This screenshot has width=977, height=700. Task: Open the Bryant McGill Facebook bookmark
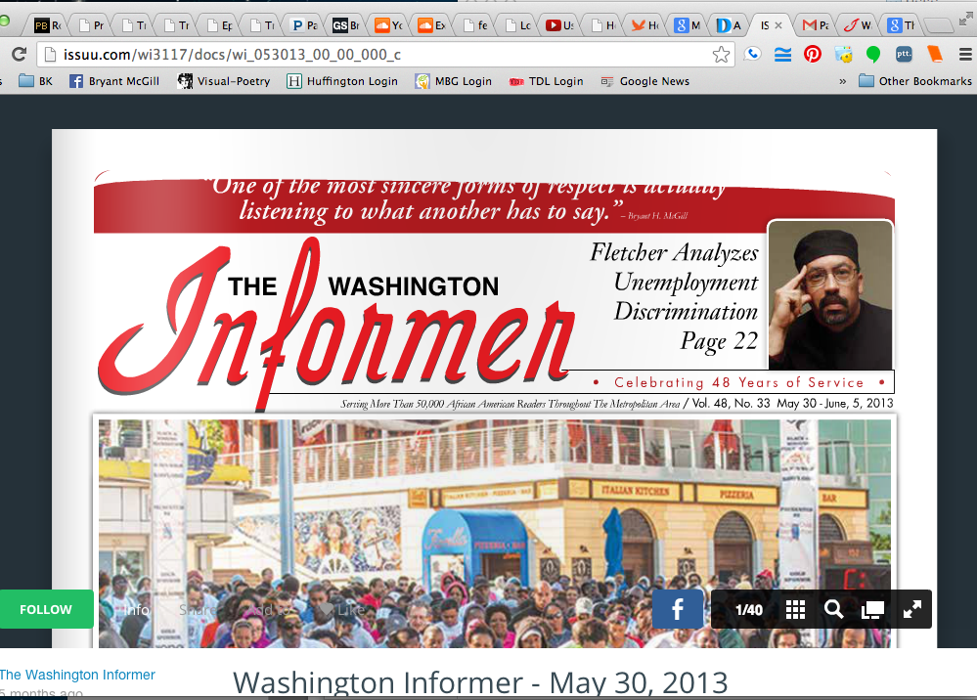coord(114,81)
